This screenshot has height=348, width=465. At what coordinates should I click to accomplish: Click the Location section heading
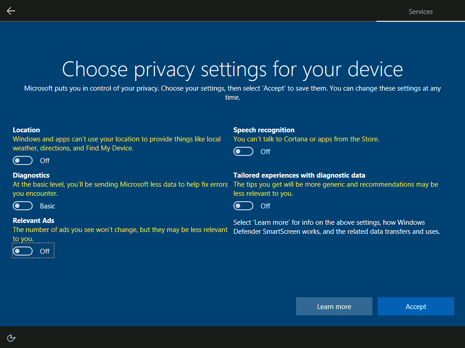(26, 130)
